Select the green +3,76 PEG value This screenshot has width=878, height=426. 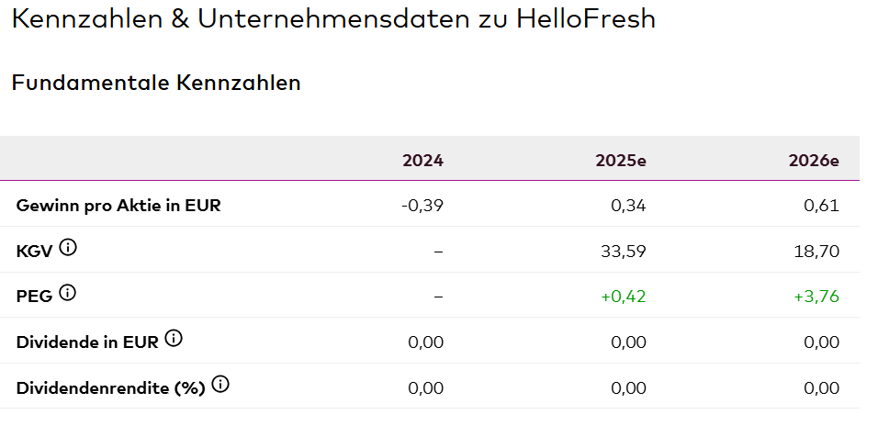(817, 296)
